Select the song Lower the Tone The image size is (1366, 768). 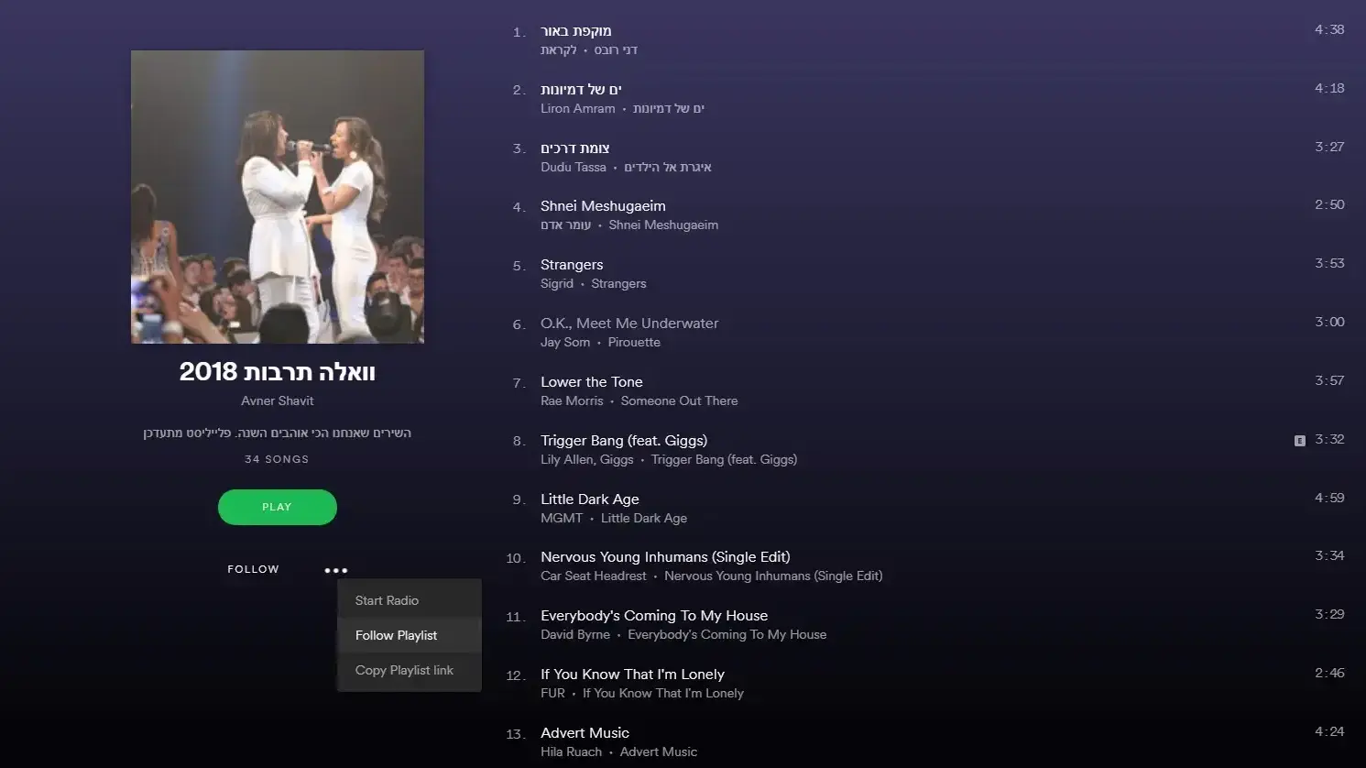(591, 382)
